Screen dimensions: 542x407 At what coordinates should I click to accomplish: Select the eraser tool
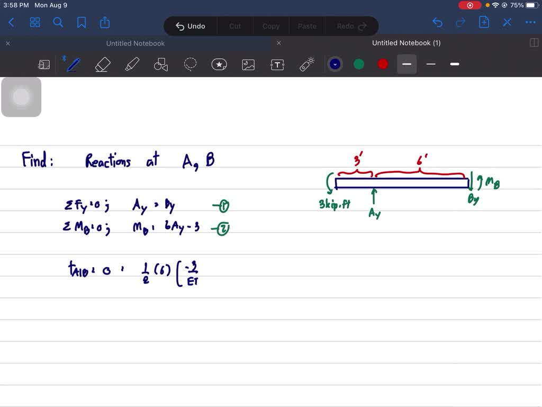coord(102,64)
